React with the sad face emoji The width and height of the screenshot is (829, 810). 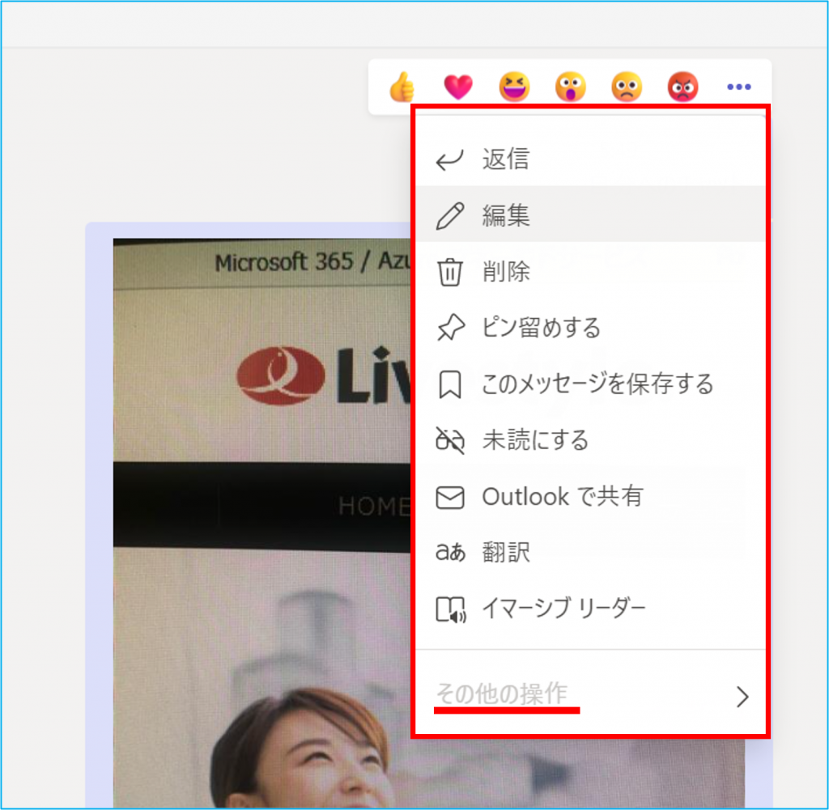tap(627, 87)
